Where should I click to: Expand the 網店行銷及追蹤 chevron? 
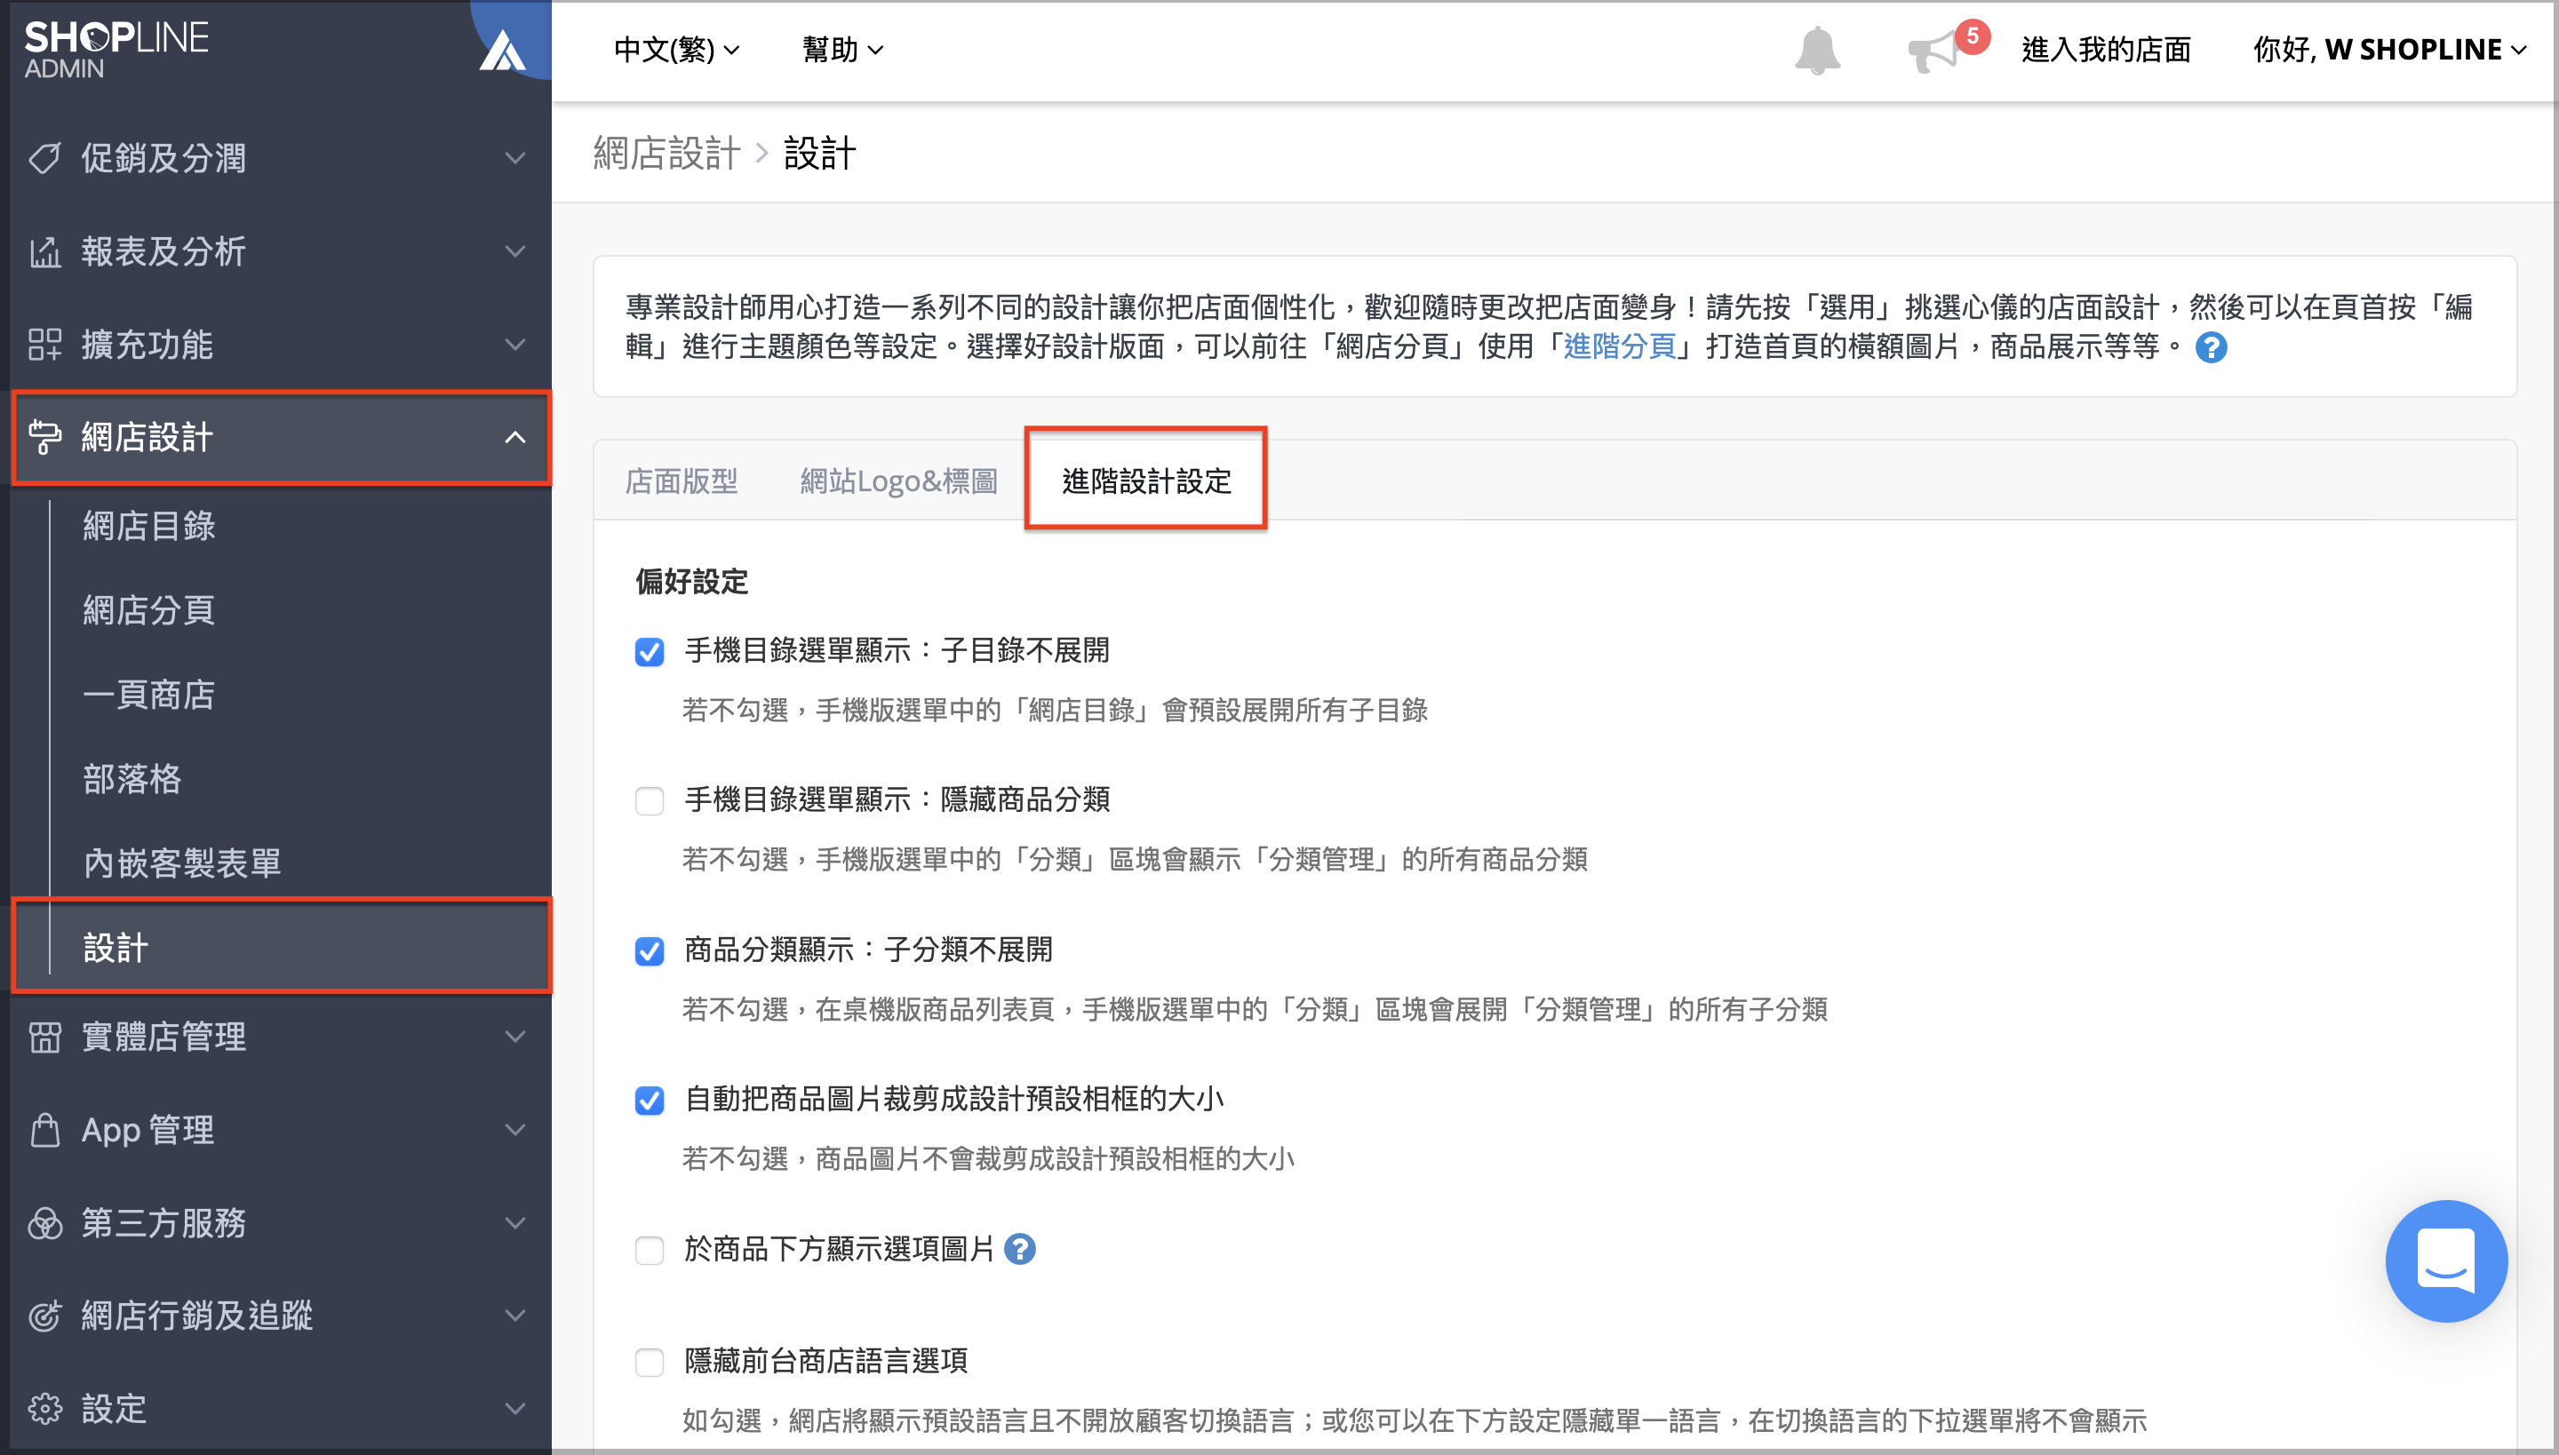coord(514,1315)
